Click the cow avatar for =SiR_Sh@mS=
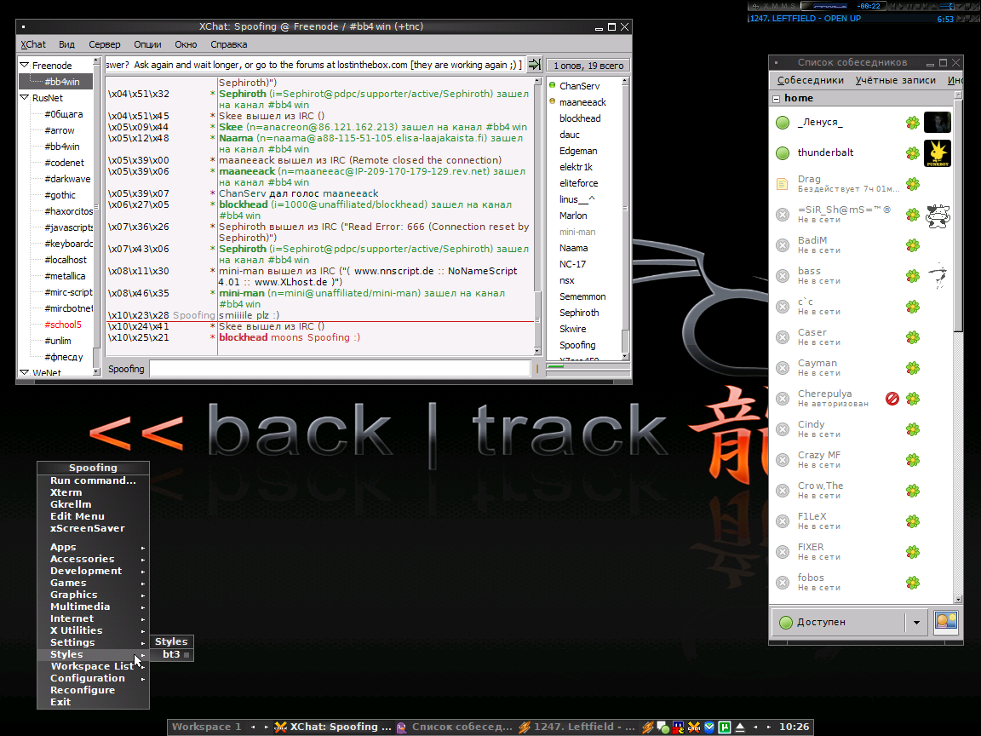 [938, 215]
